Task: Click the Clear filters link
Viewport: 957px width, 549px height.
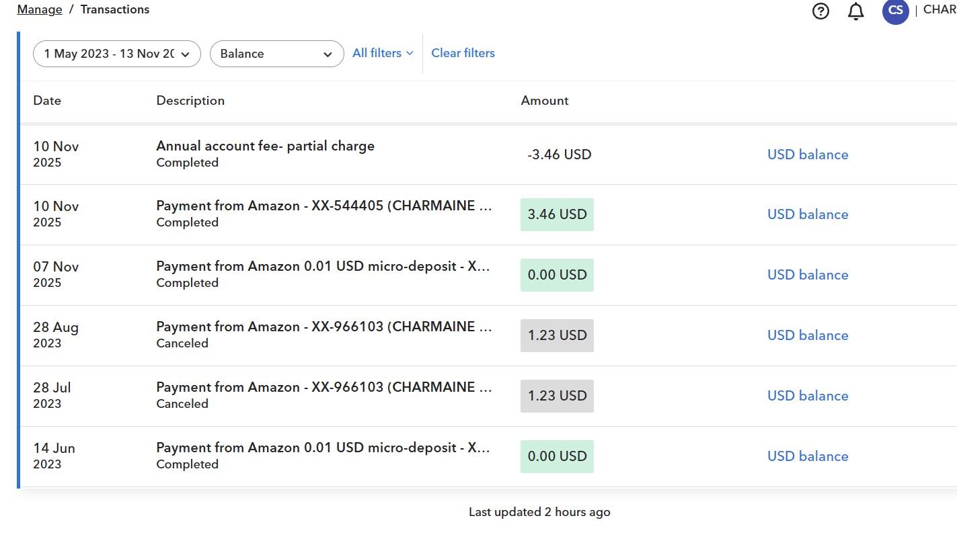Action: [463, 53]
